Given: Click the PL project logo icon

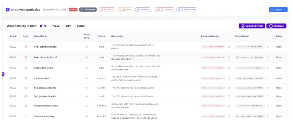Looking at the screenshot, I should (7, 10).
